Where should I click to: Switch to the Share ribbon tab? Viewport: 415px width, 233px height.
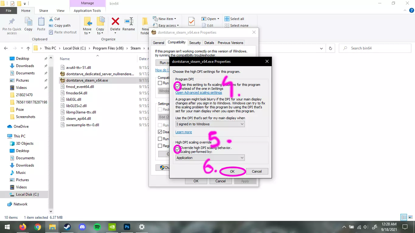coord(43,11)
